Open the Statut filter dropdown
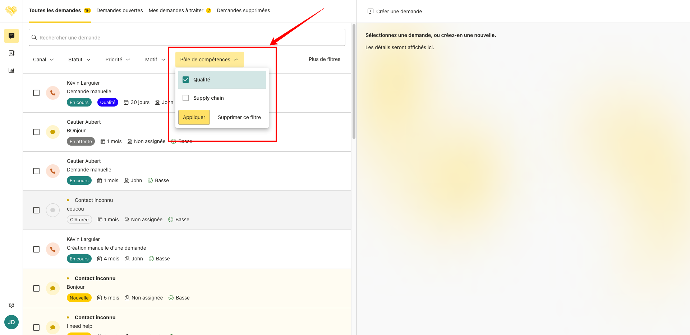 coord(79,60)
